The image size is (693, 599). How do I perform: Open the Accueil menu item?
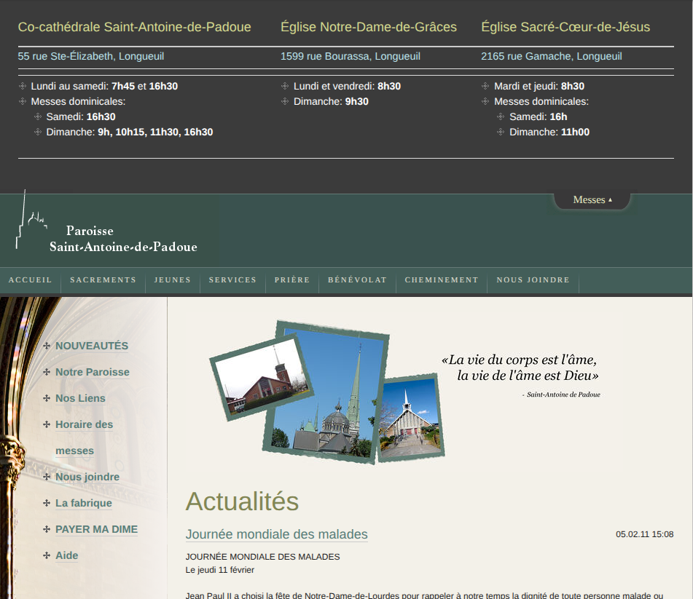[31, 280]
